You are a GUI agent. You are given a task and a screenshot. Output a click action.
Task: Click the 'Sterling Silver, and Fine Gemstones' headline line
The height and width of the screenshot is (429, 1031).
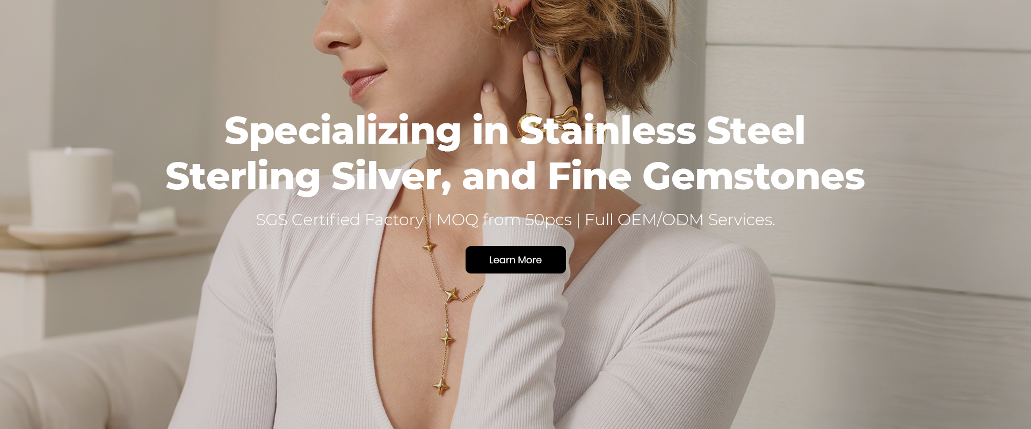515,176
